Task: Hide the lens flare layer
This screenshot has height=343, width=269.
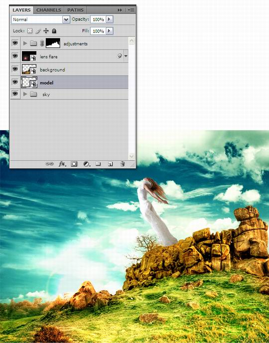Action: (x=15, y=56)
